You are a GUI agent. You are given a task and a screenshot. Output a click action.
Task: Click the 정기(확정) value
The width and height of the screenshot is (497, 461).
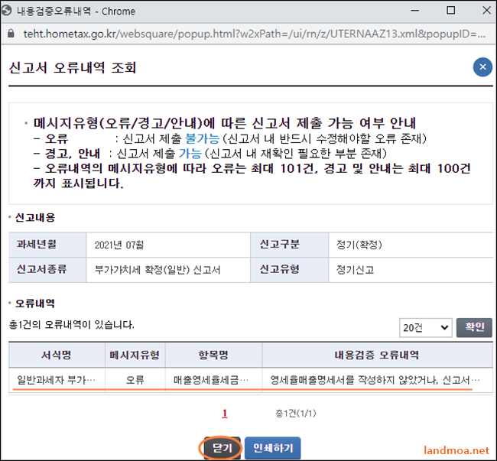359,245
